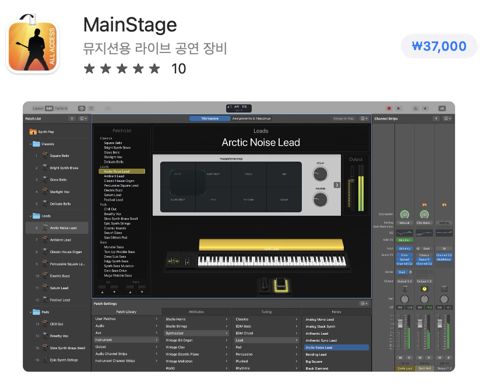Screen dimensions: 486x386
Task: Click the Classics set folder icon
Action: [x=37, y=144]
